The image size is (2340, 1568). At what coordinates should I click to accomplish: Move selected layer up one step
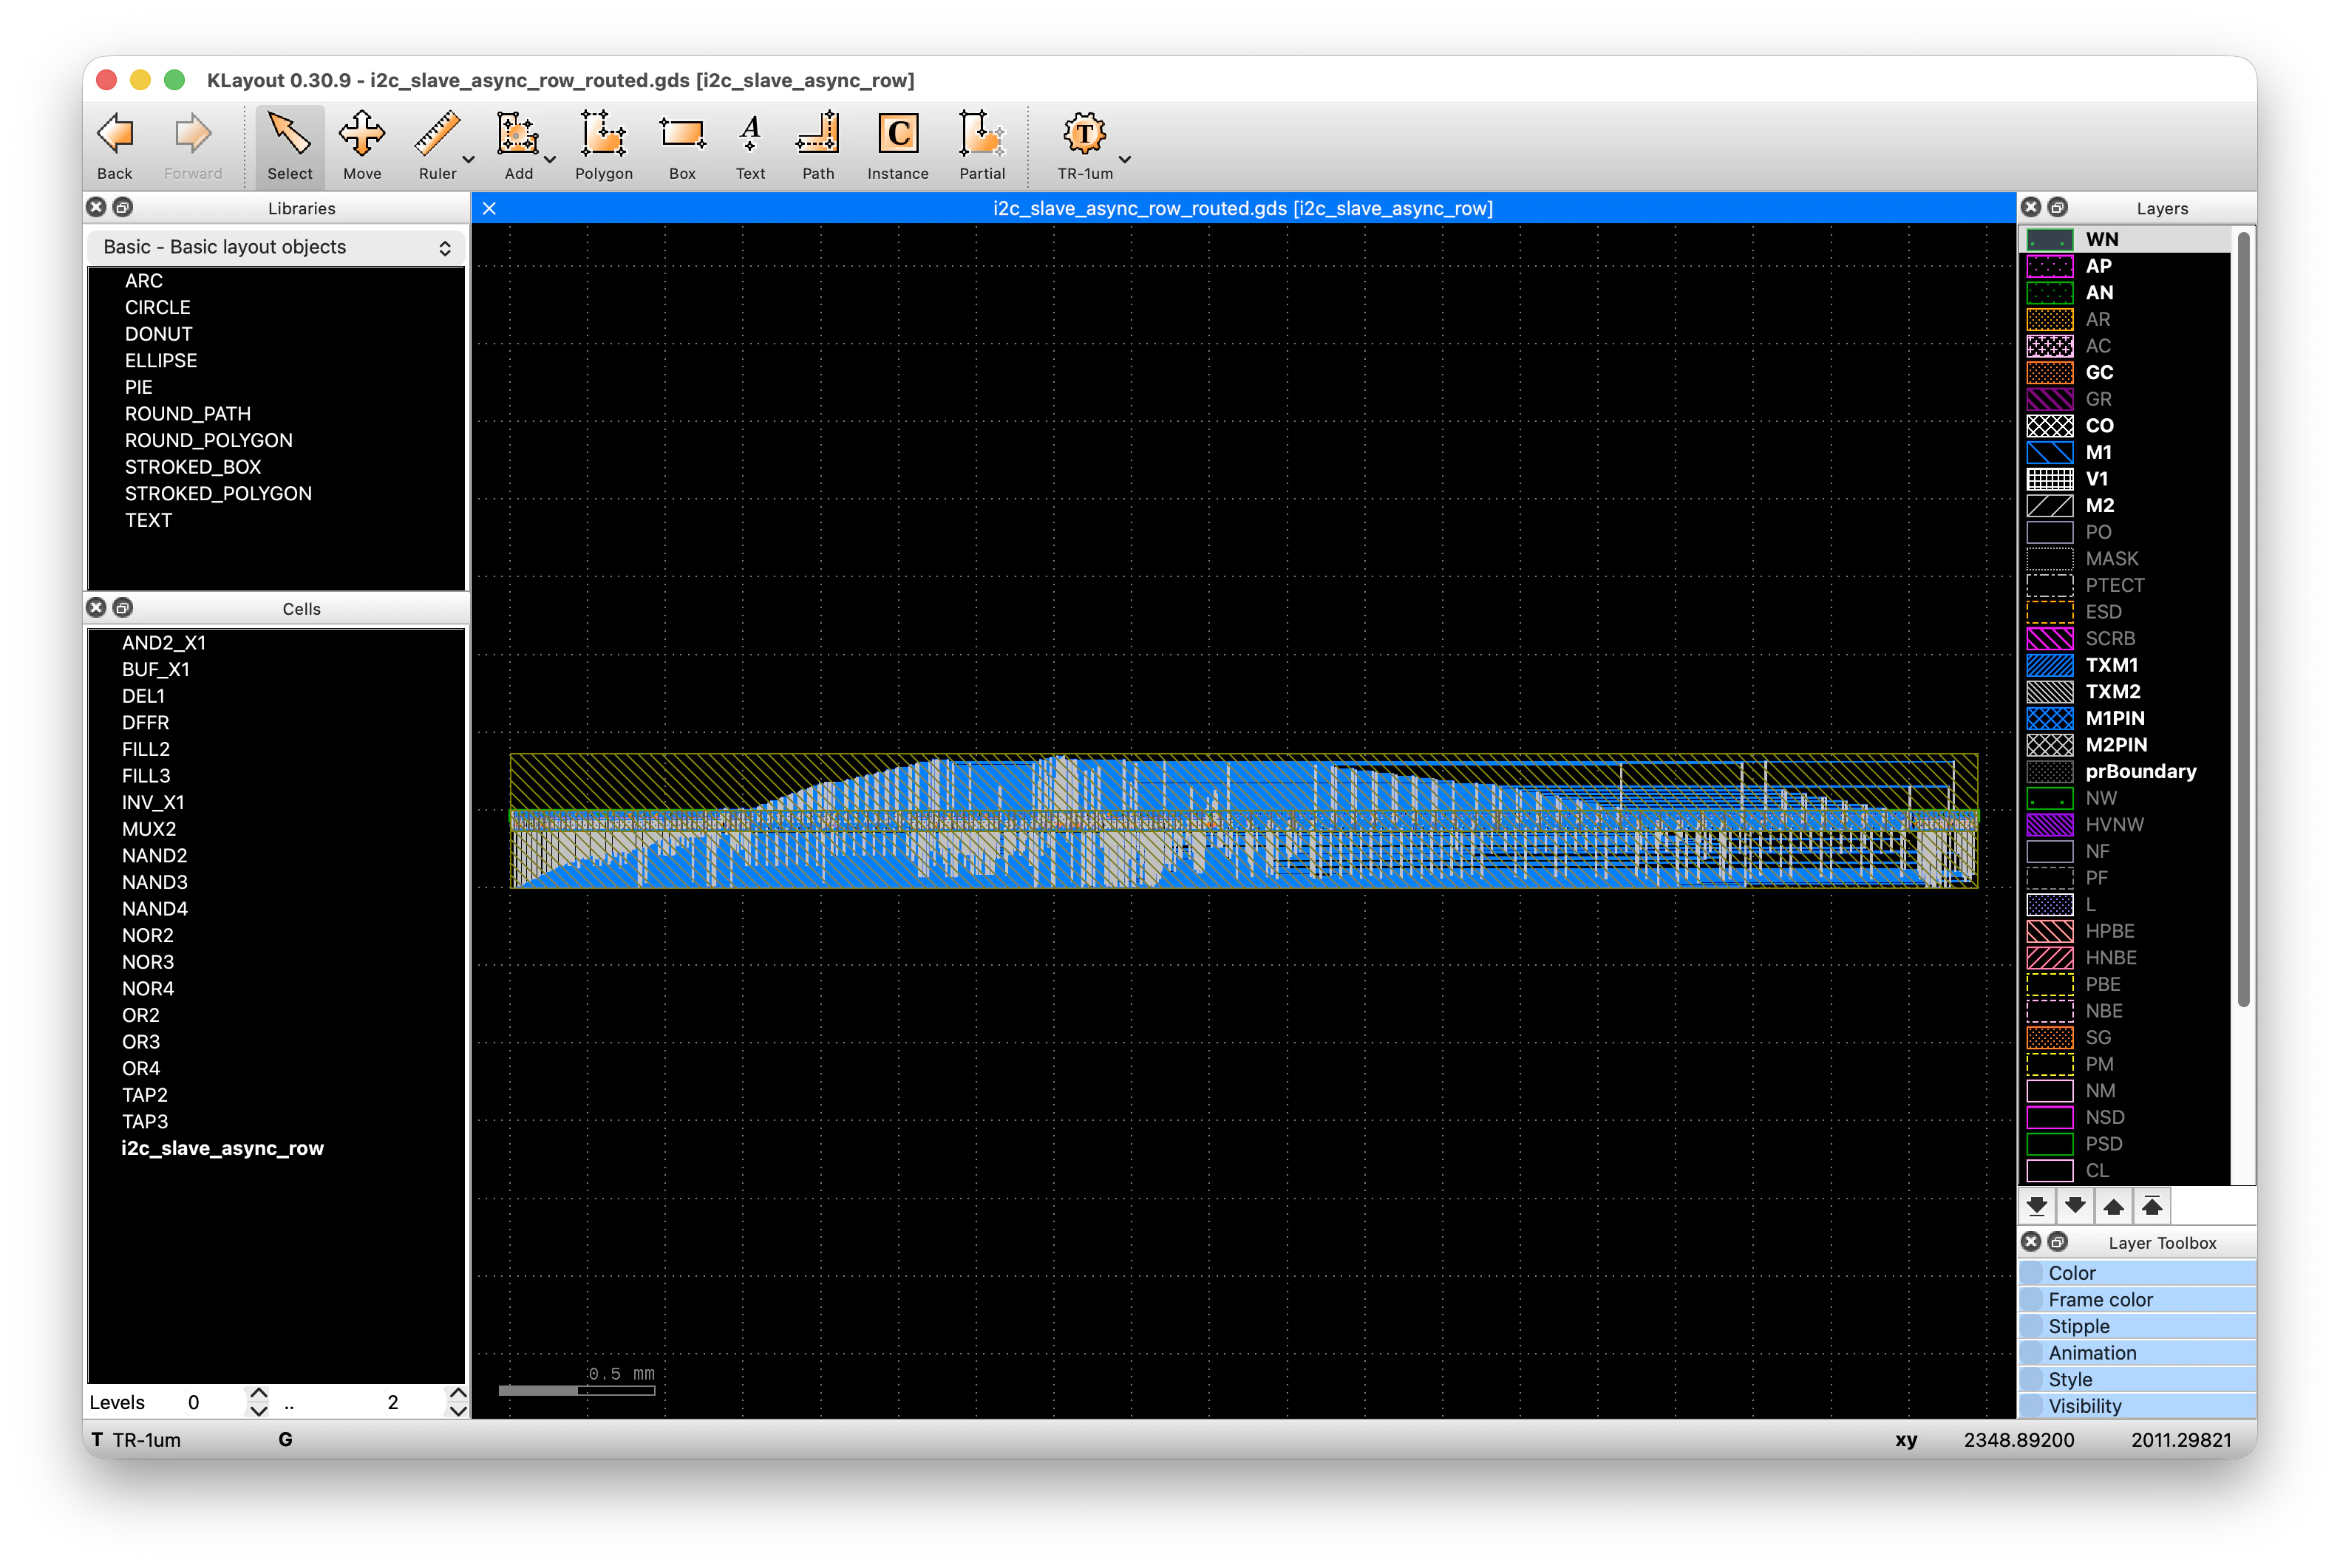(2114, 1206)
